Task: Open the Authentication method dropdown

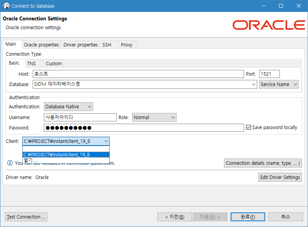Action: [69, 107]
